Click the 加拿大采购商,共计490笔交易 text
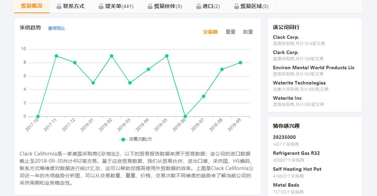Viewport: 377px width, 196px height. click(x=300, y=89)
